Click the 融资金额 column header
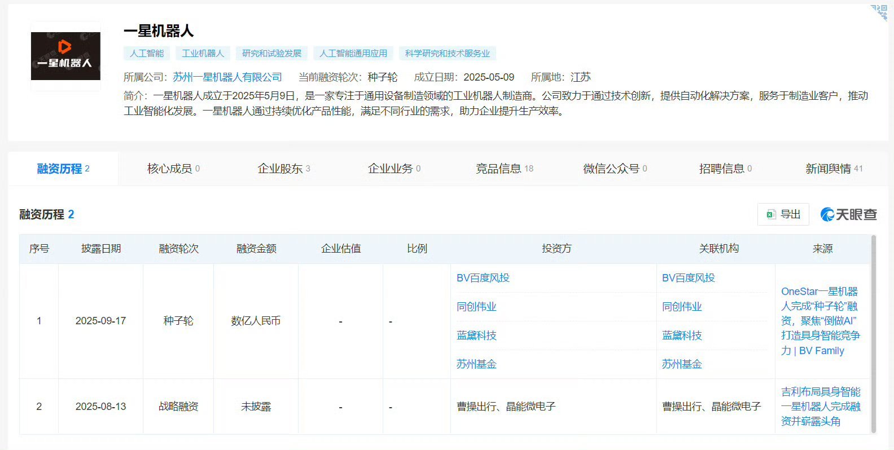This screenshot has height=450, width=894. 256,249
